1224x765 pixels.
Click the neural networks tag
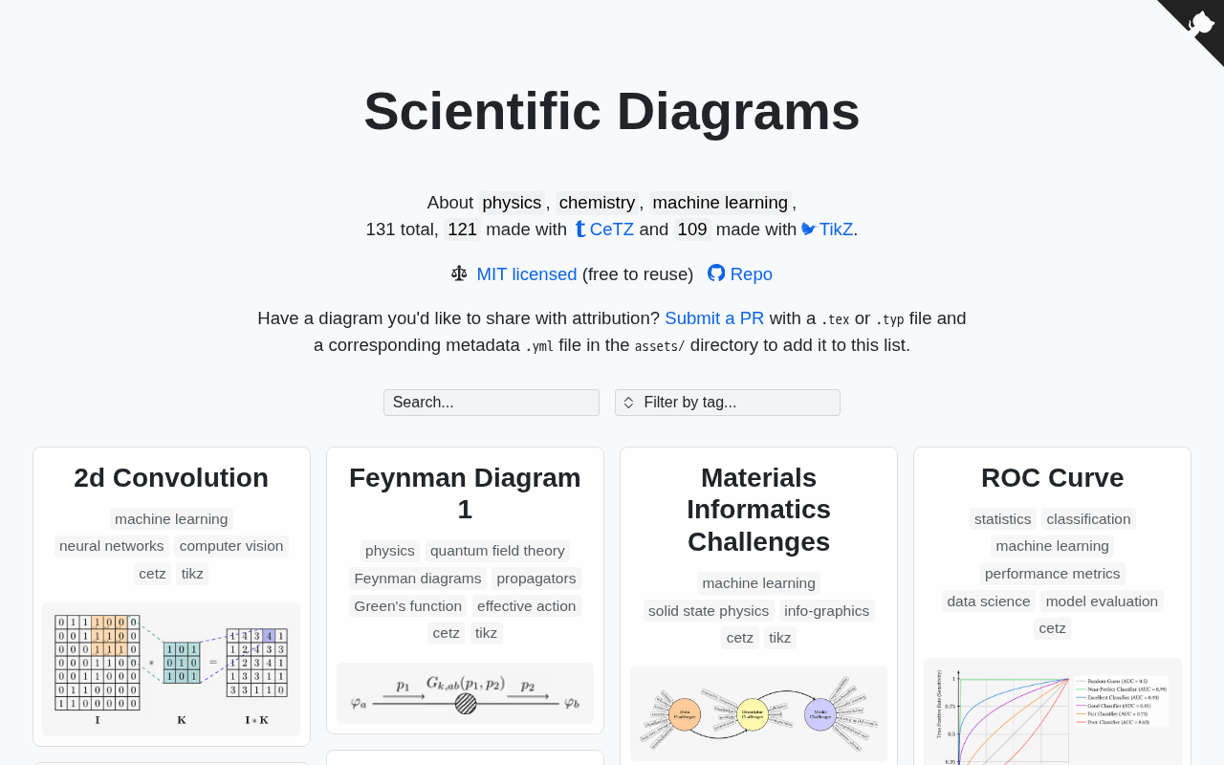(112, 546)
